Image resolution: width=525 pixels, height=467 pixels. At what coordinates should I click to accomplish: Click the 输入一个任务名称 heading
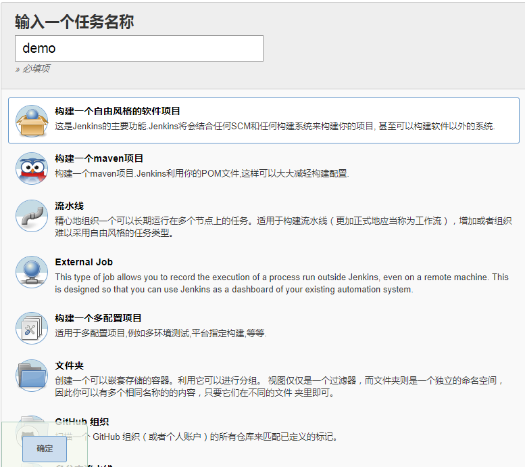74,22
